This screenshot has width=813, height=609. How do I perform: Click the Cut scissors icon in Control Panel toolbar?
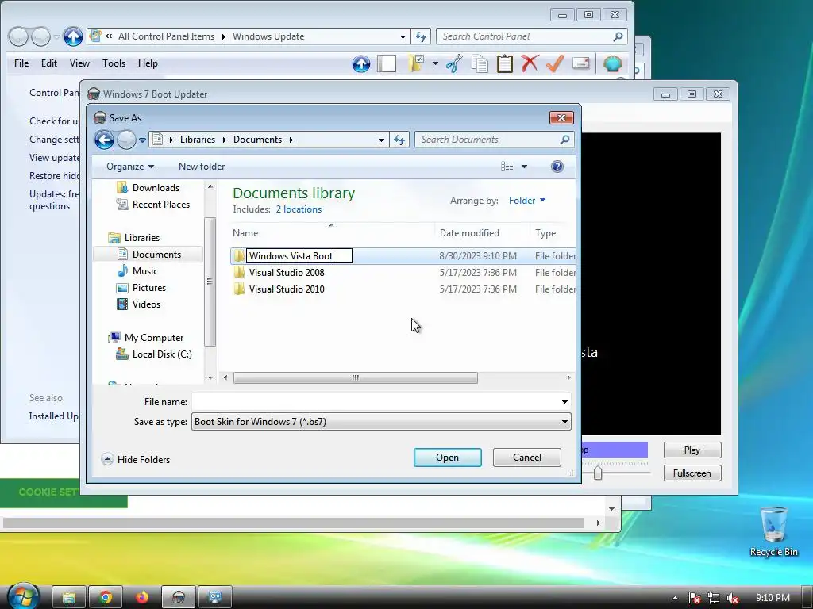tap(454, 63)
